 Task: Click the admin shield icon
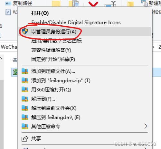point(25,31)
